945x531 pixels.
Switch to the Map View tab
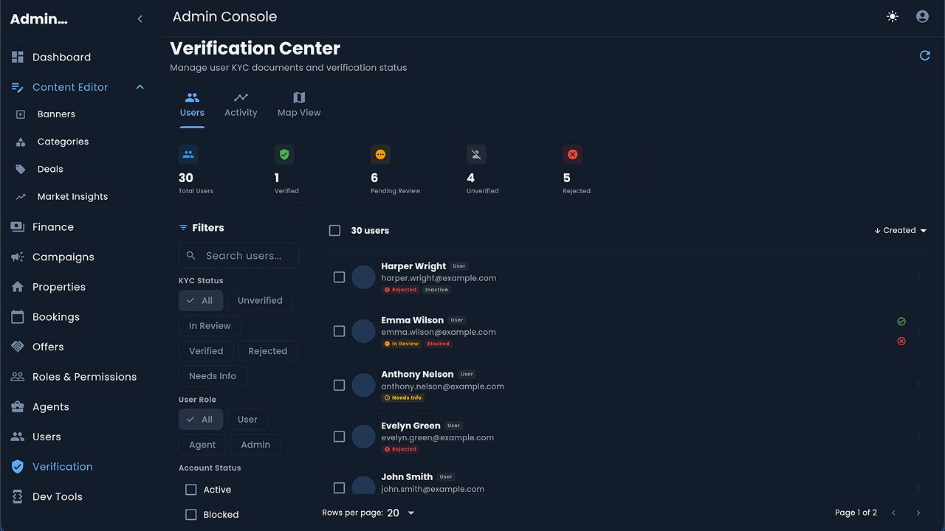point(299,104)
